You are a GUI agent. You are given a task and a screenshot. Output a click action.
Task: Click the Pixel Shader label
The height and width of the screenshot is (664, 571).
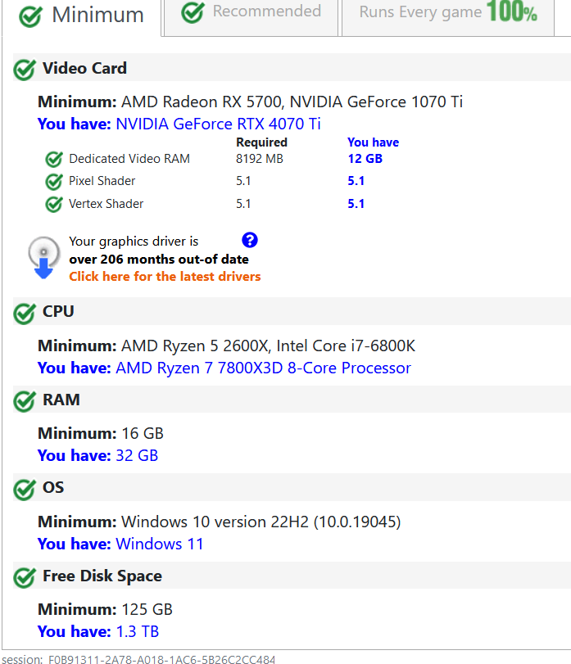point(102,181)
